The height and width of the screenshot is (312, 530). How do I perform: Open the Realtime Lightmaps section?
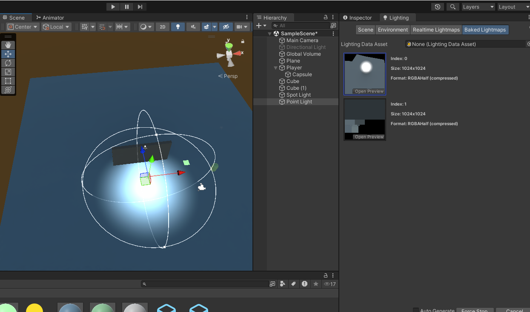[x=436, y=30]
